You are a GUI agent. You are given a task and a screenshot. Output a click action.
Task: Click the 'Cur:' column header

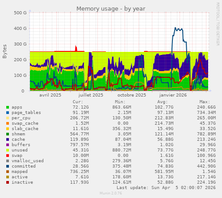pyautogui.click(x=78, y=102)
